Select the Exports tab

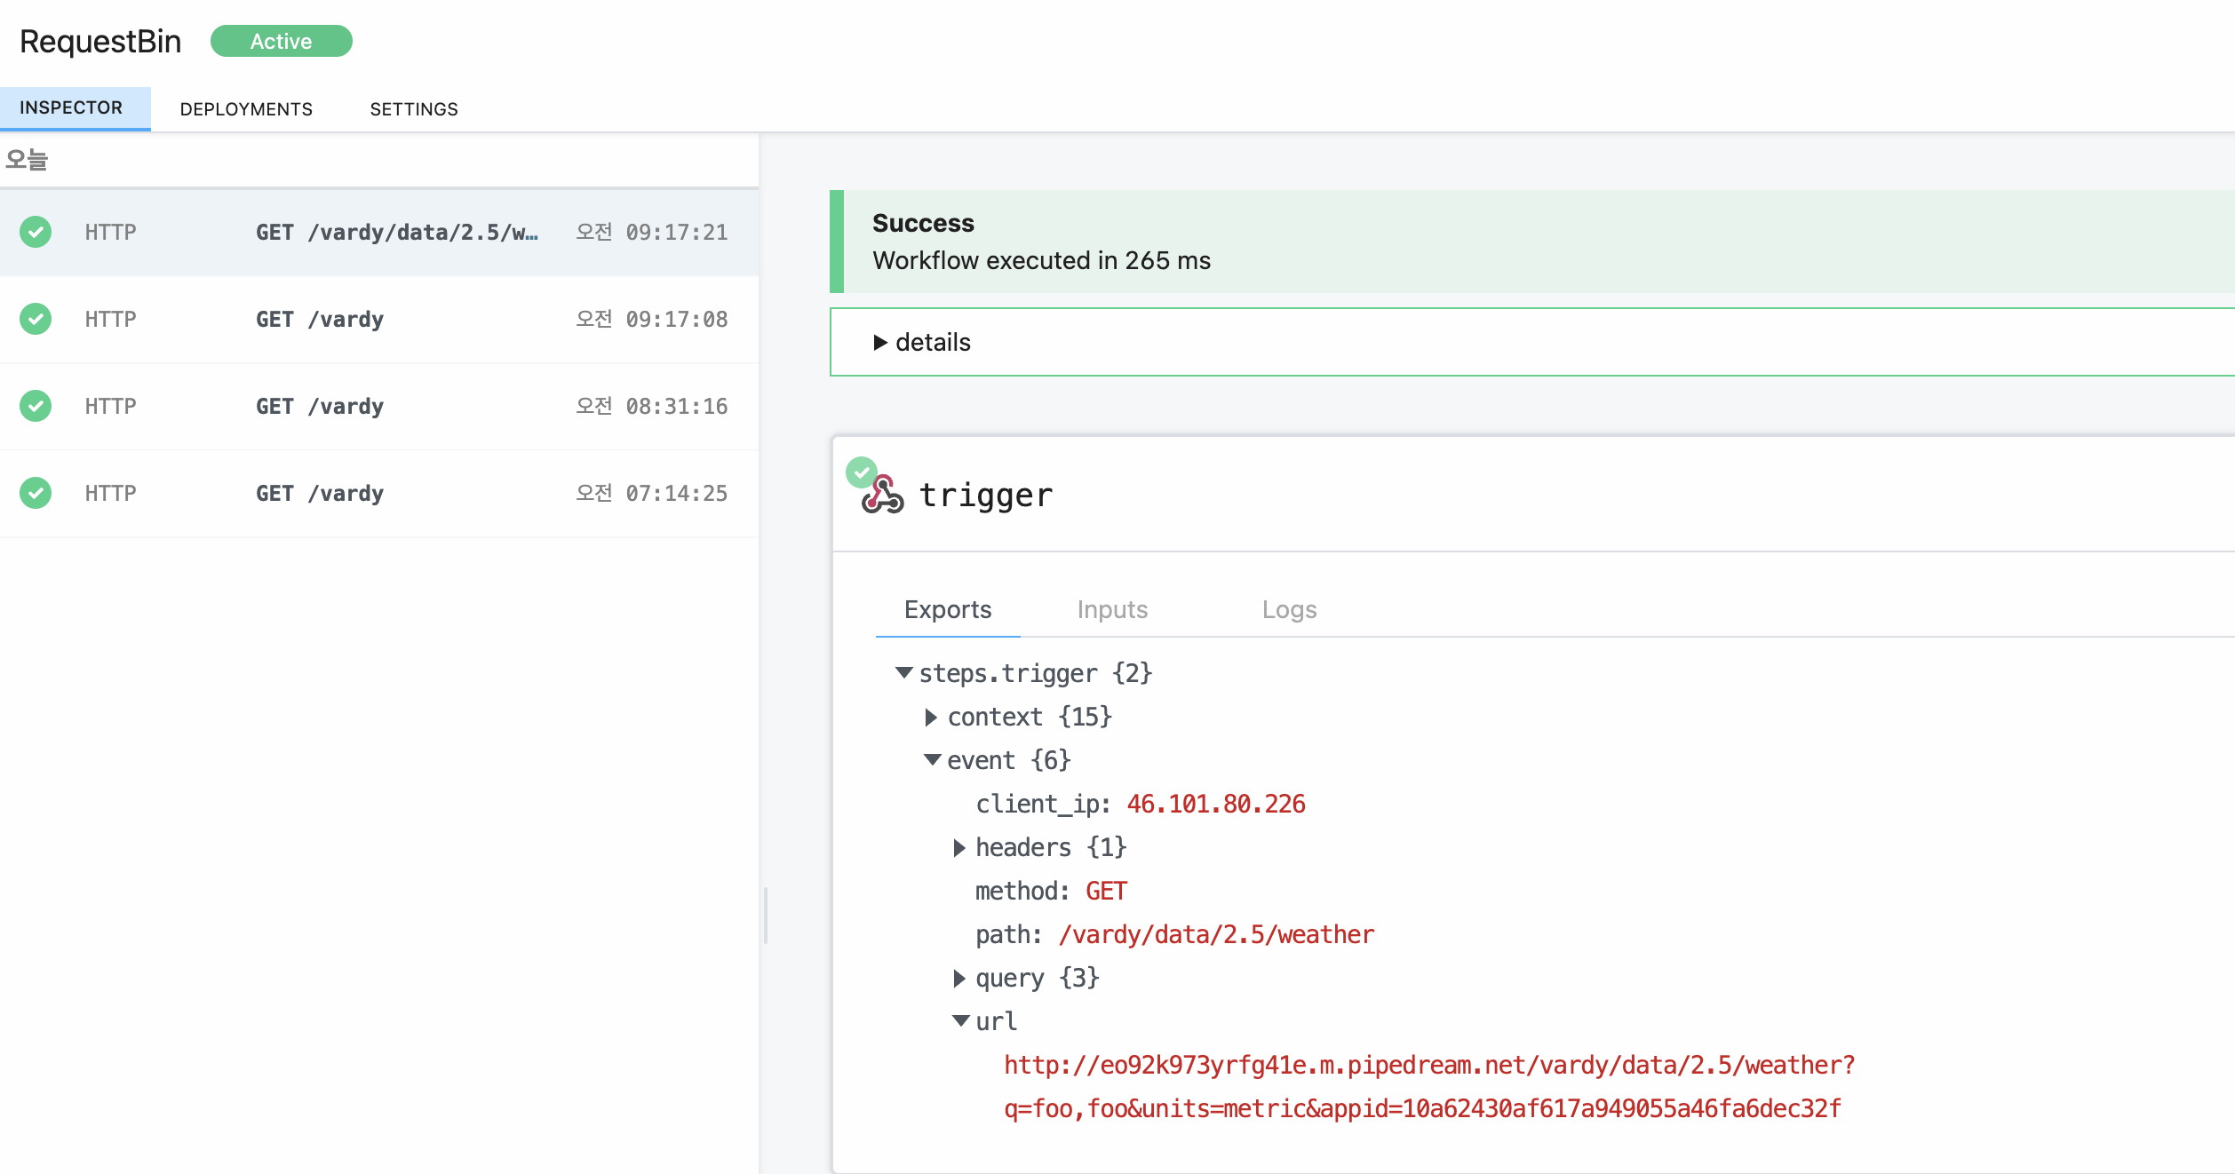click(948, 610)
